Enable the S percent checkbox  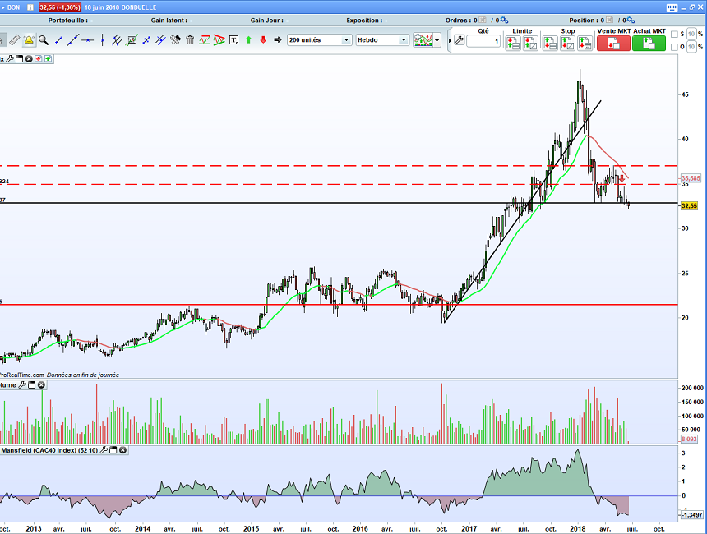675,35
